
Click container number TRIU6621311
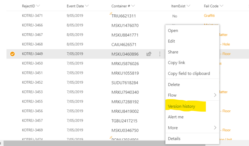click(123, 16)
